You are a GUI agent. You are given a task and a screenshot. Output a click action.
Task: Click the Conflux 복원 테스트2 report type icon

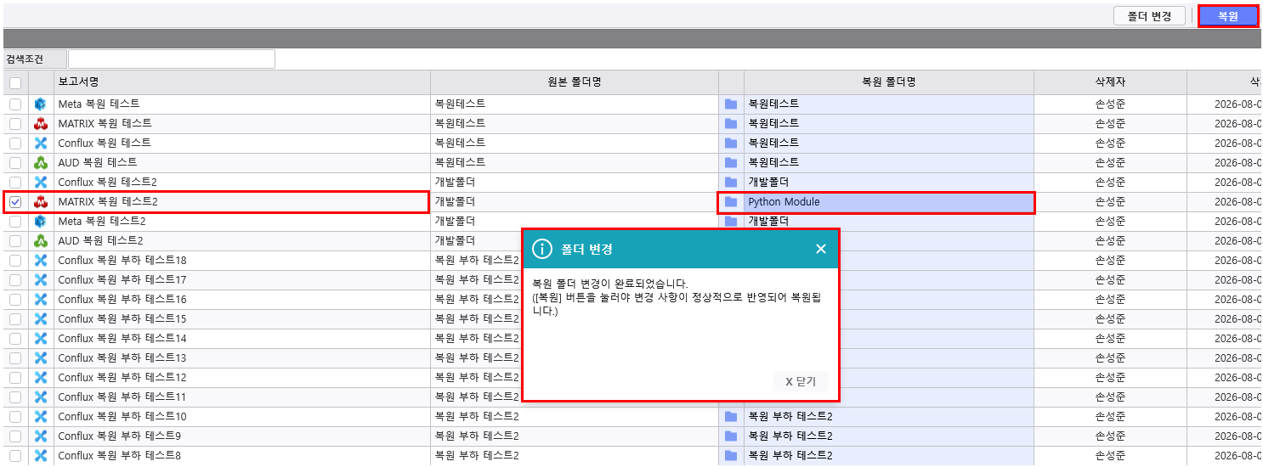click(41, 182)
